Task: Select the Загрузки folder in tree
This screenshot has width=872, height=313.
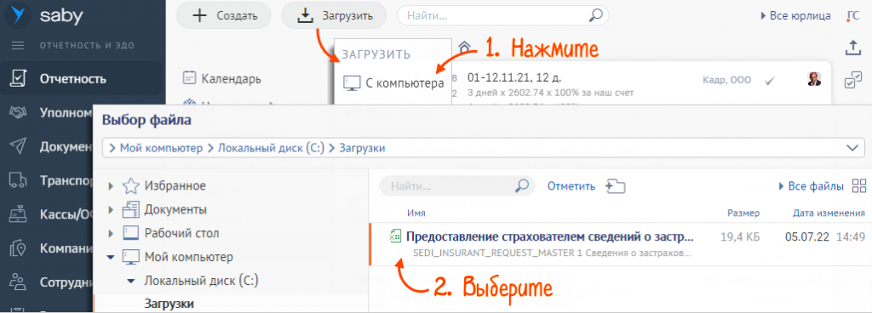Action: tap(169, 304)
